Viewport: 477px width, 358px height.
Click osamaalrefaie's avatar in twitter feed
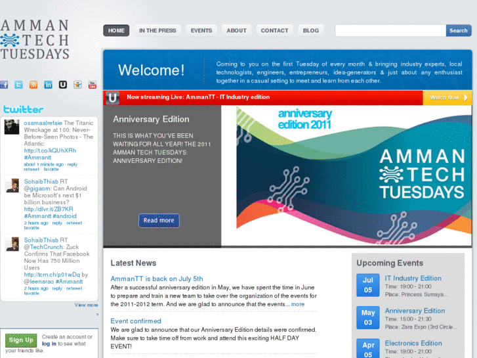tap(12, 127)
